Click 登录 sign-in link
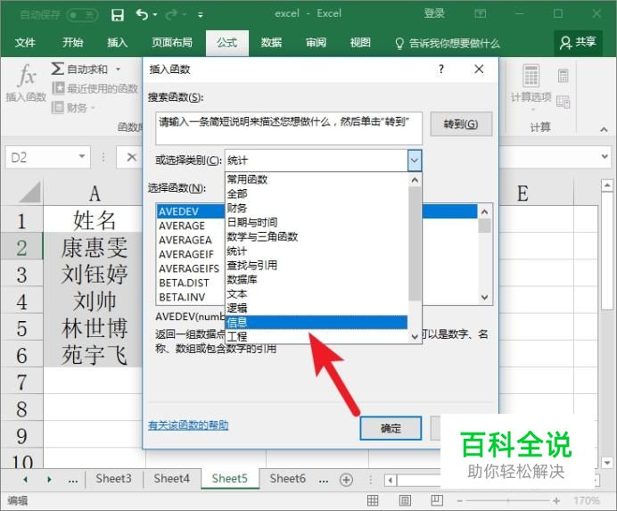This screenshot has width=617, height=511. (x=434, y=13)
